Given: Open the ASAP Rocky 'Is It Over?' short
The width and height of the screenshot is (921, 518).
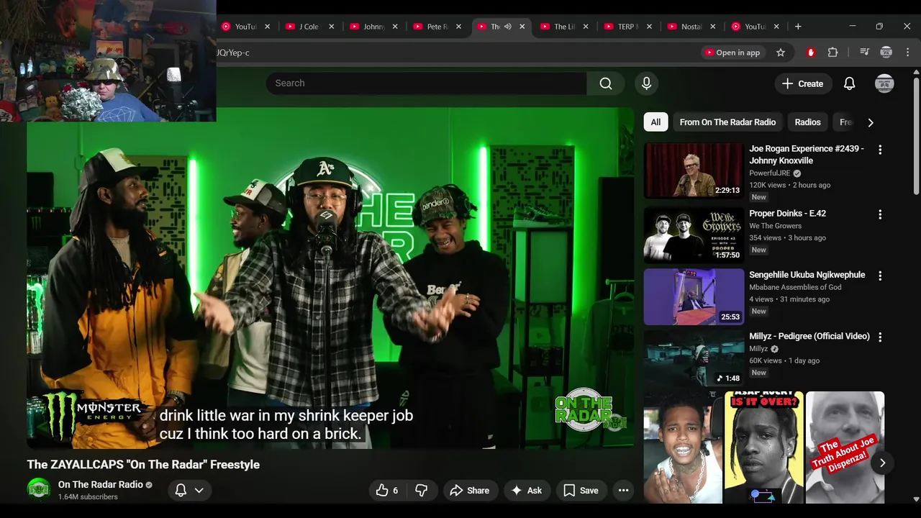Looking at the screenshot, I should tap(764, 447).
